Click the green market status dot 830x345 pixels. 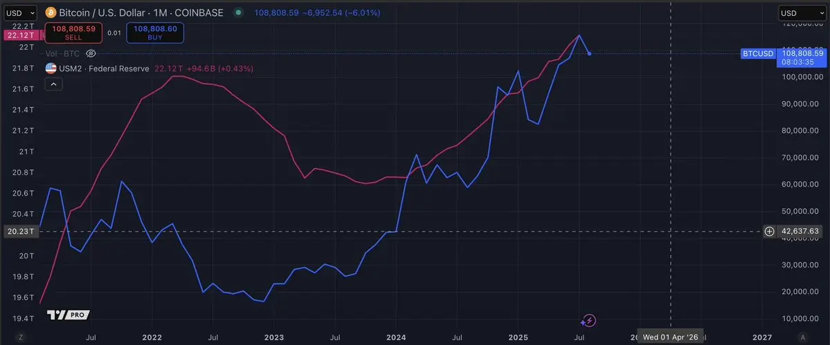[x=239, y=12]
